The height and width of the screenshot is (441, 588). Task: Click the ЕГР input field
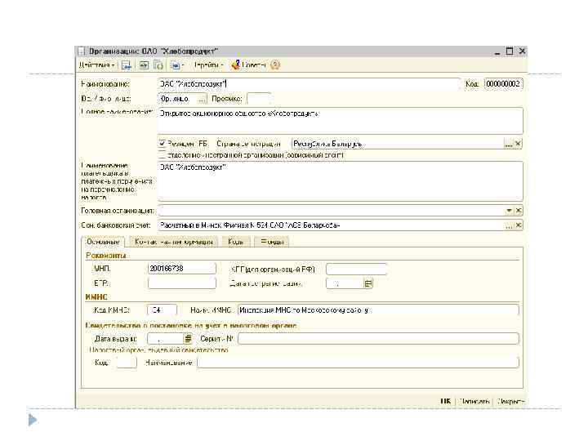182,283
